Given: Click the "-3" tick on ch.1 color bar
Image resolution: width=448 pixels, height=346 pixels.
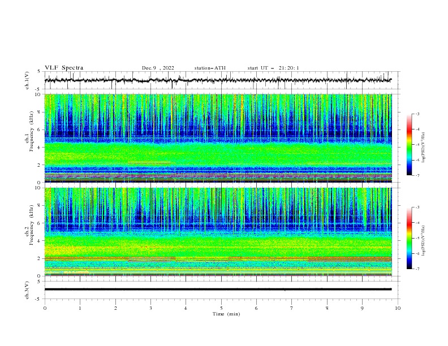Looking at the screenshot, I should 417,114.
